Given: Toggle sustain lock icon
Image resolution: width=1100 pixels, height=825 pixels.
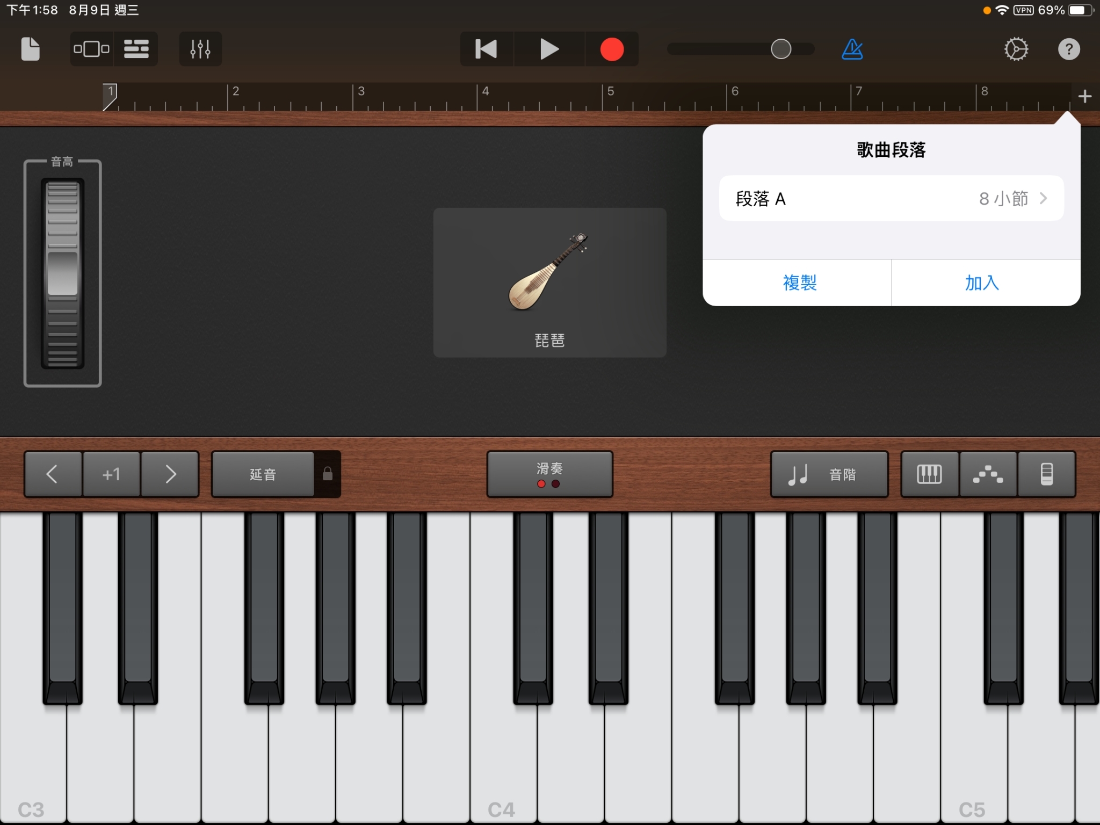Looking at the screenshot, I should [x=327, y=474].
